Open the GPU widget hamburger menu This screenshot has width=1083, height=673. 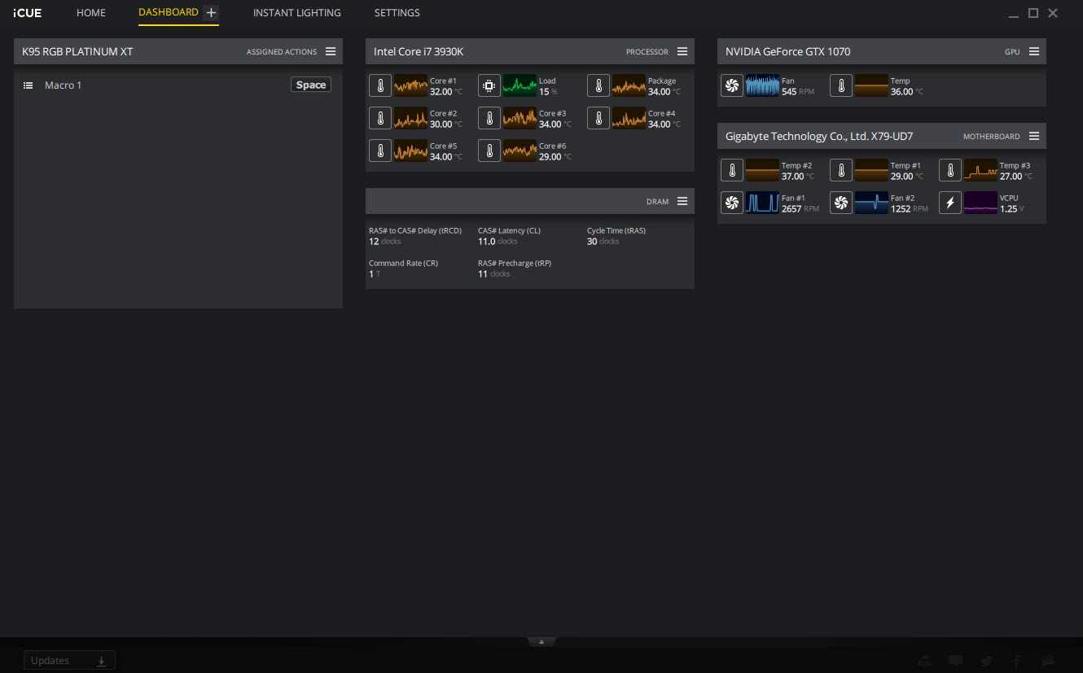coord(1034,51)
